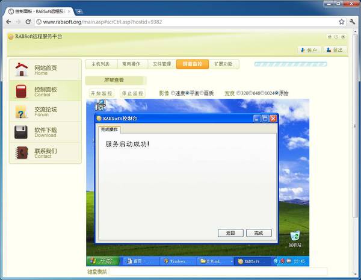
Task: Choose the 1024 width radio option
Action: (x=262, y=93)
